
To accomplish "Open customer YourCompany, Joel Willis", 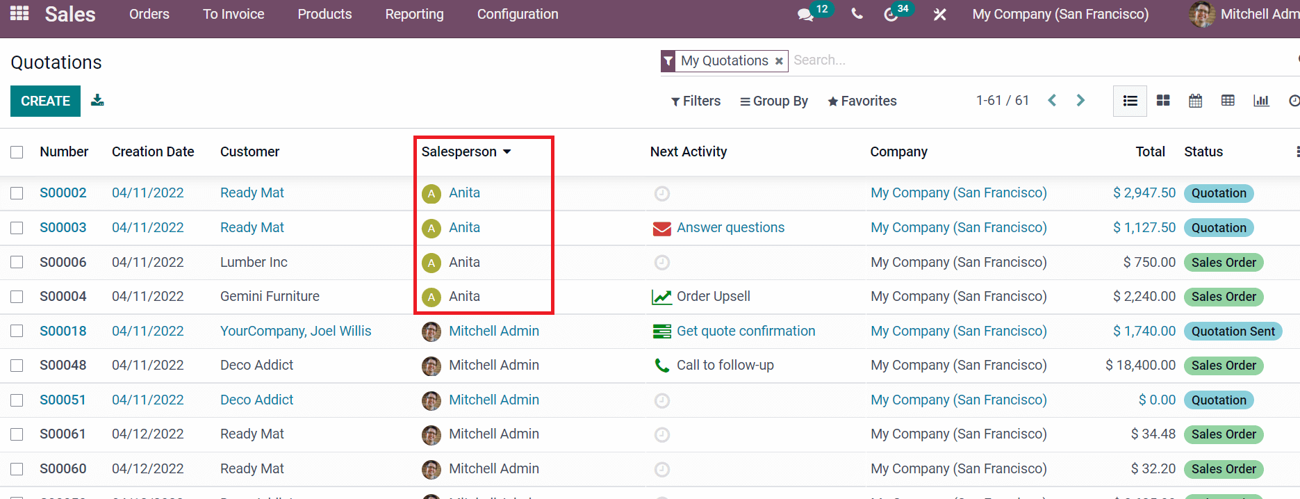I will tap(296, 331).
